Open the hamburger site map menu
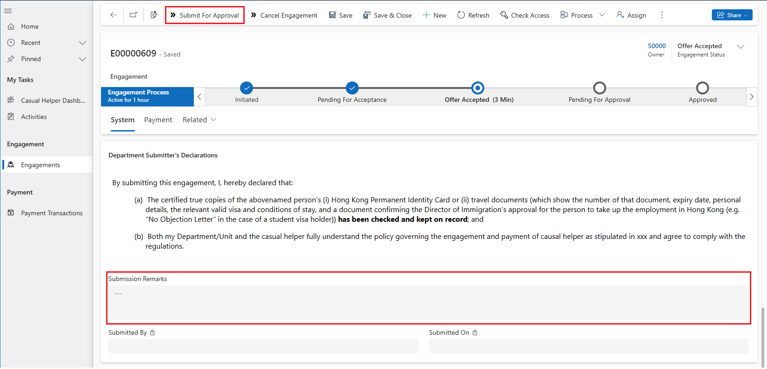The image size is (767, 369). click(8, 11)
